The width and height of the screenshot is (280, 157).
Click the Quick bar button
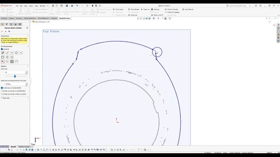pos(133,15)
